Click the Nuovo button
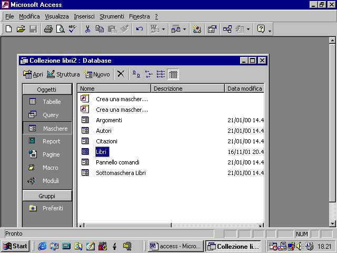This screenshot has height=253, width=337. tap(97, 74)
